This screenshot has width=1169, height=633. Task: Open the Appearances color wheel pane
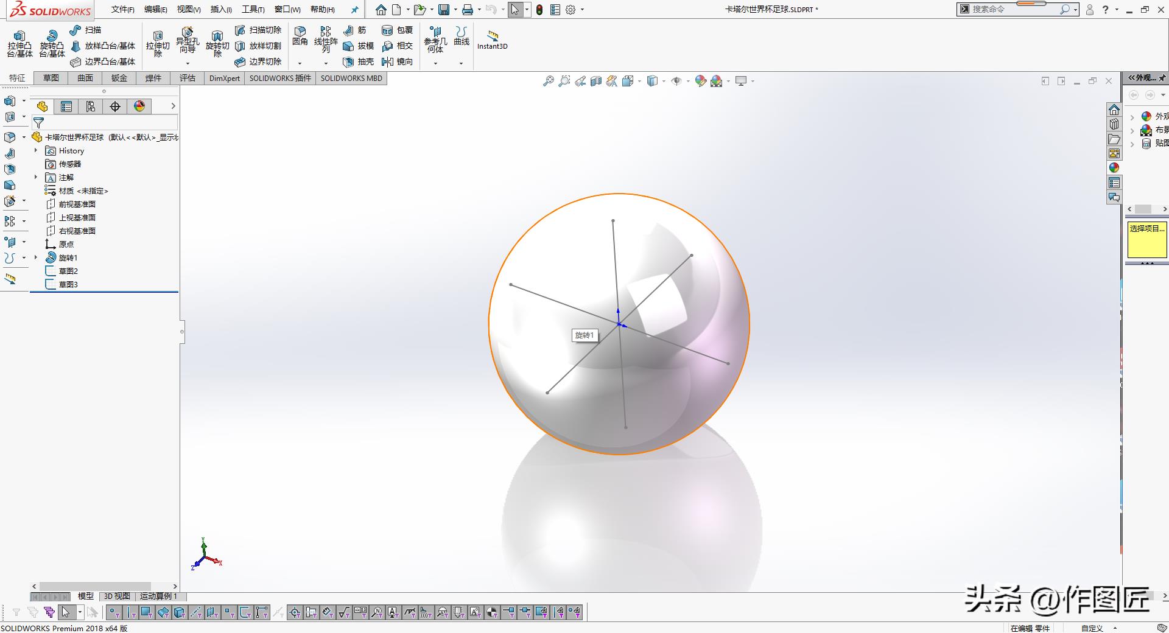(x=1114, y=168)
